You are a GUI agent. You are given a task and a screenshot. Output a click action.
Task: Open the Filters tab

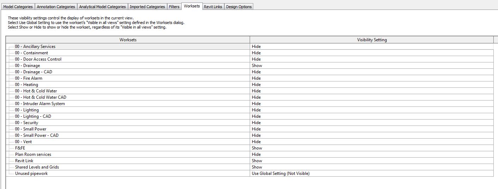pyautogui.click(x=174, y=7)
